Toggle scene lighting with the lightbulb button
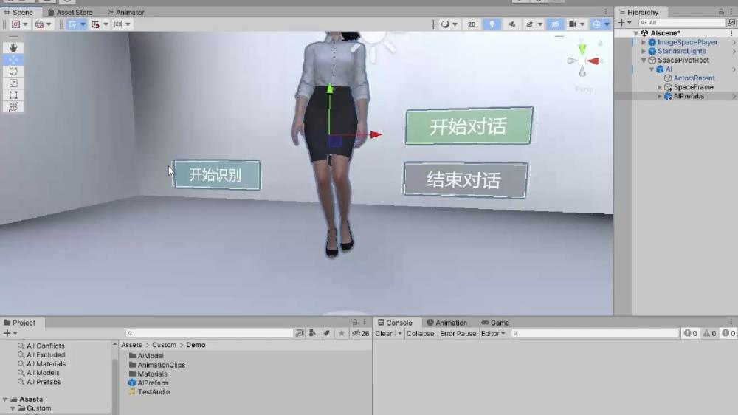 point(492,24)
